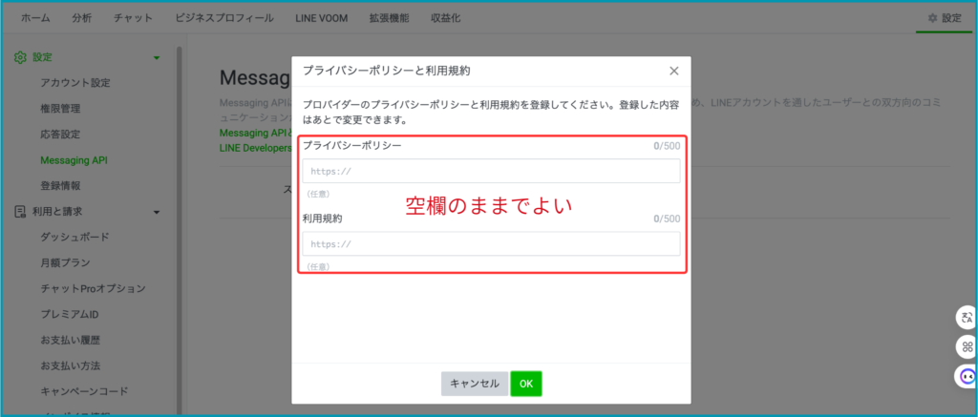Viewport: 978px width, 417px height.
Task: Open 設定 in the top-right corner
Action: pos(945,18)
